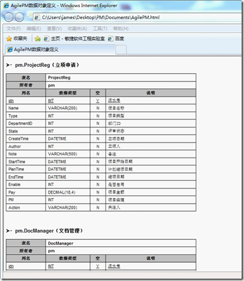Screen dimensions: 244x281
Task: Click the add-to-favorites-bar star icon
Action: pyautogui.click(x=37, y=39)
